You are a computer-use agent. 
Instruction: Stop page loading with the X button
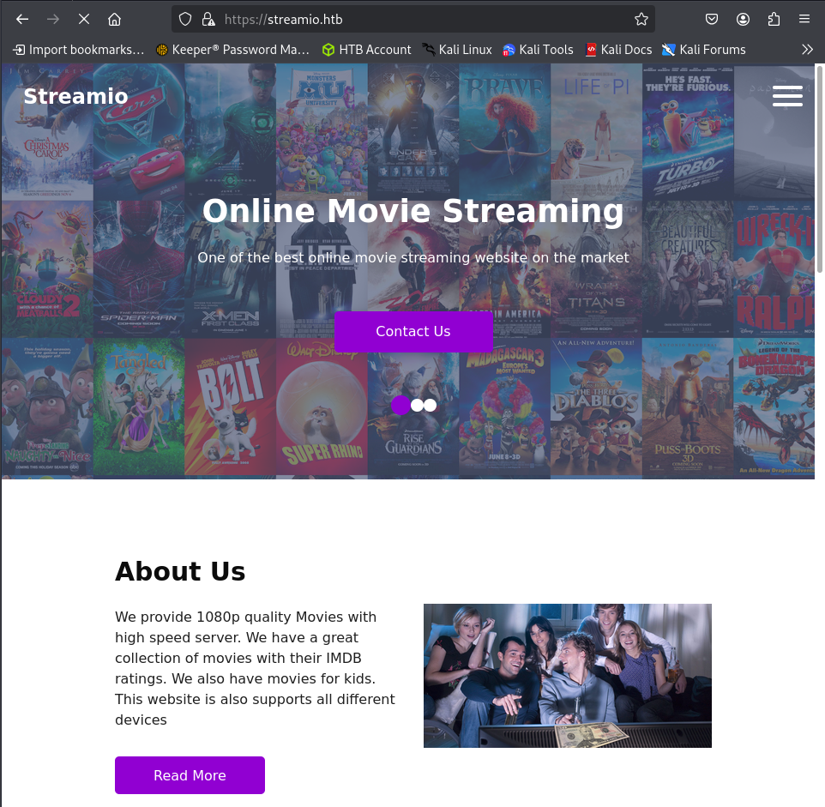84,19
